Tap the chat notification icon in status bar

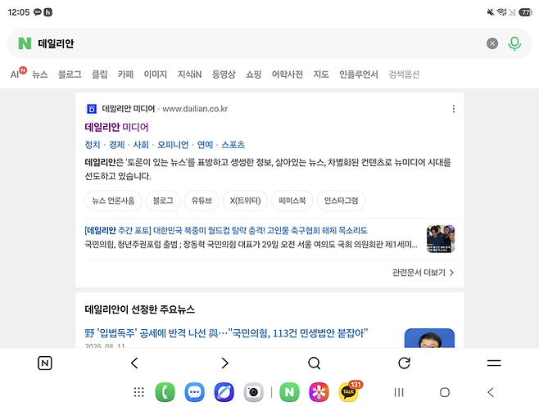tap(38, 12)
